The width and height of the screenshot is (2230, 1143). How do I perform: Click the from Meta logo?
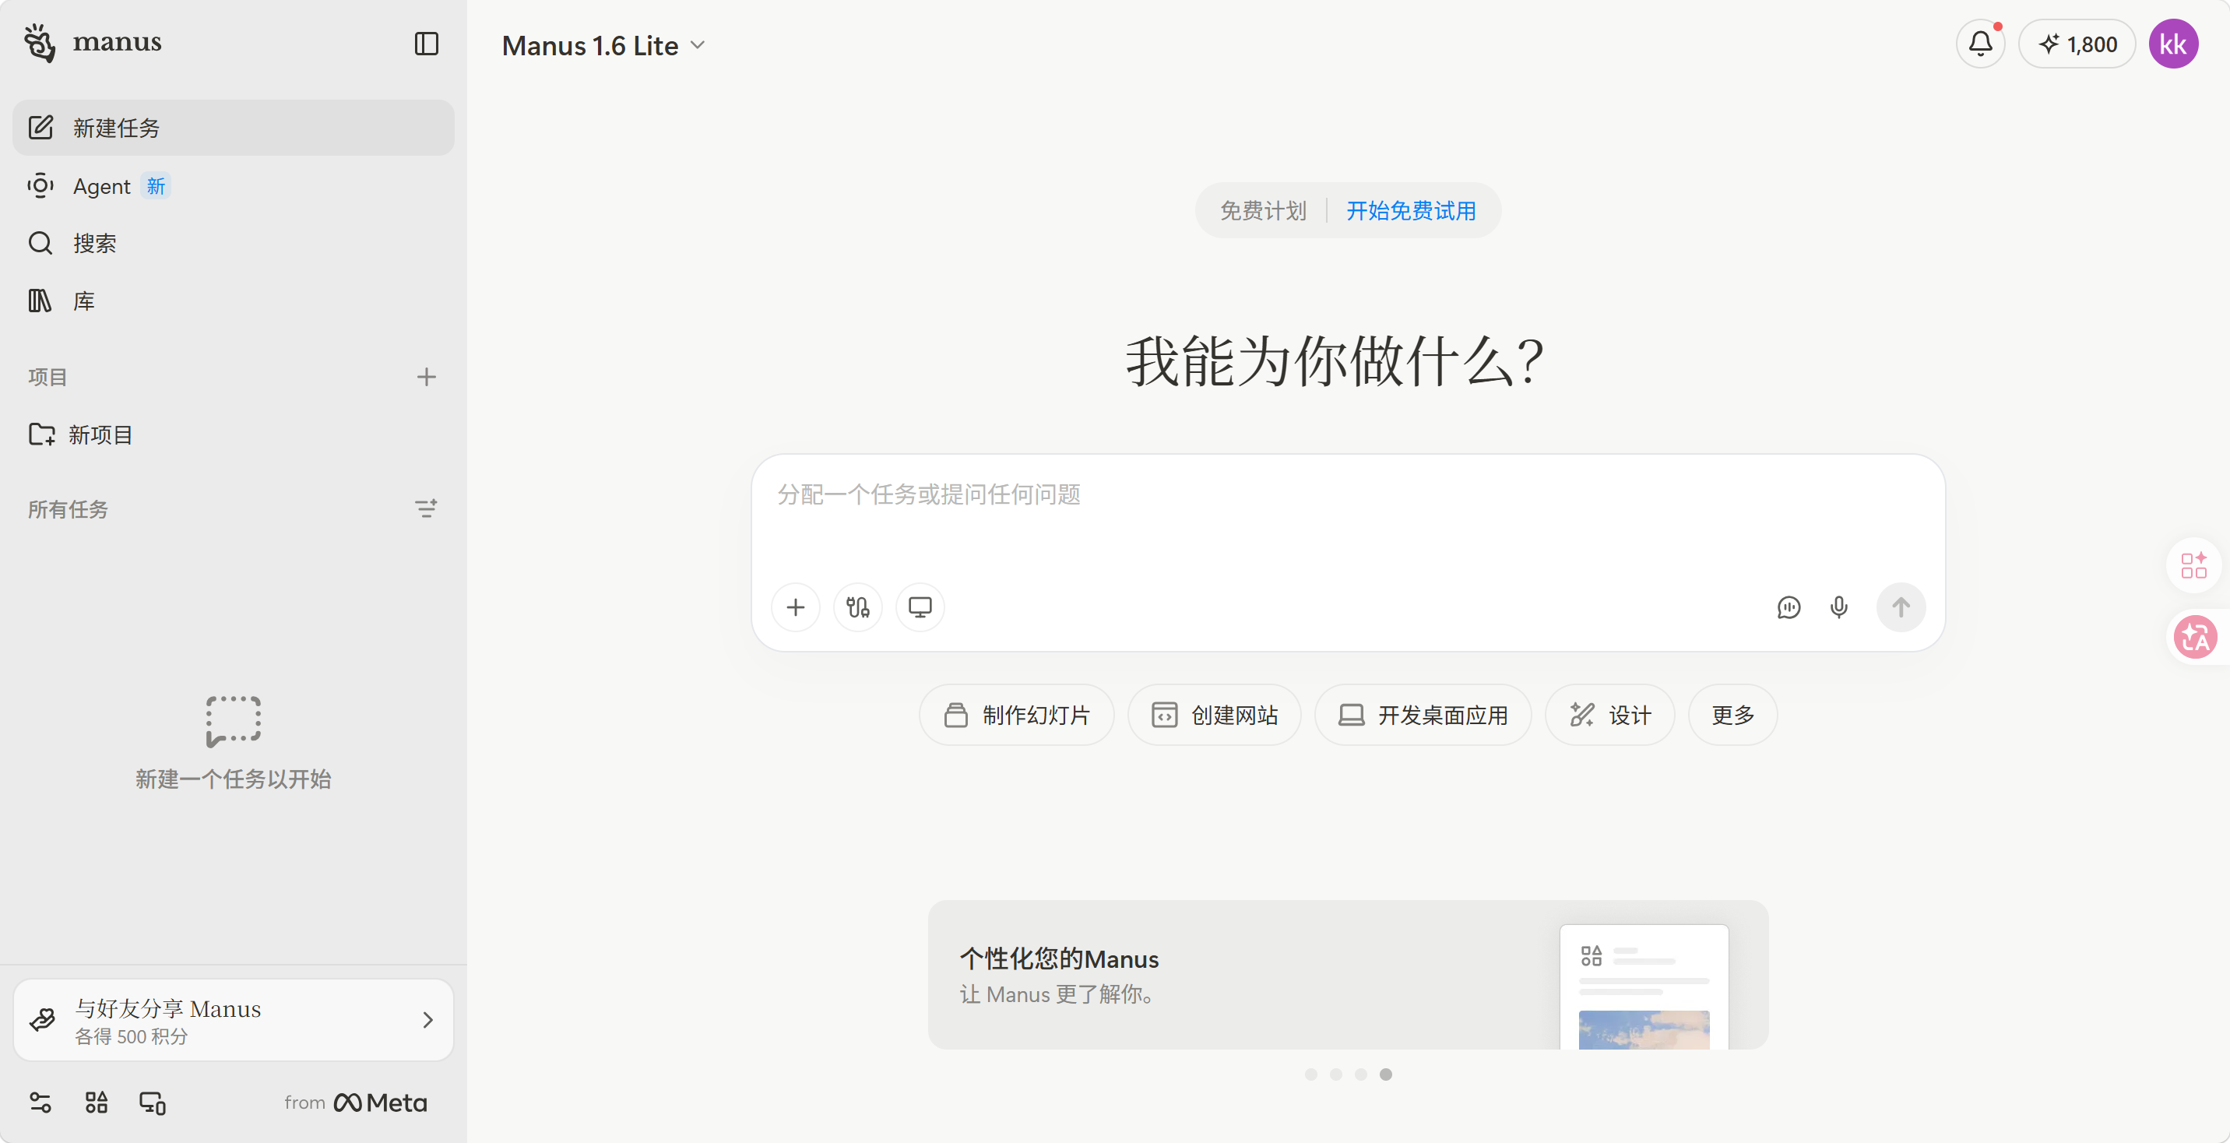coord(356,1103)
